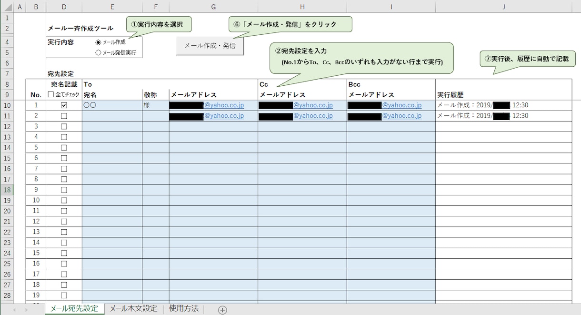
Task: Open the 使用方法 sheet tab
Action: pos(184,309)
